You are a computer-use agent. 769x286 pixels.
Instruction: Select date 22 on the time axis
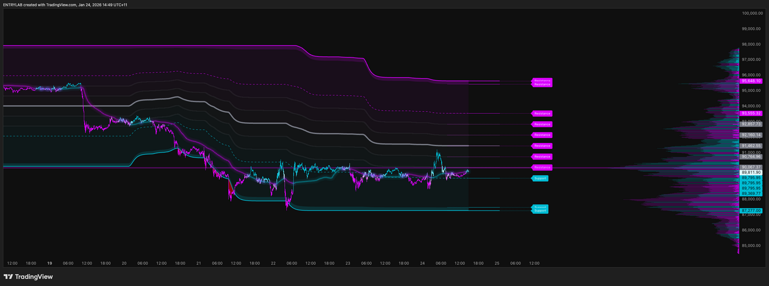(273, 263)
